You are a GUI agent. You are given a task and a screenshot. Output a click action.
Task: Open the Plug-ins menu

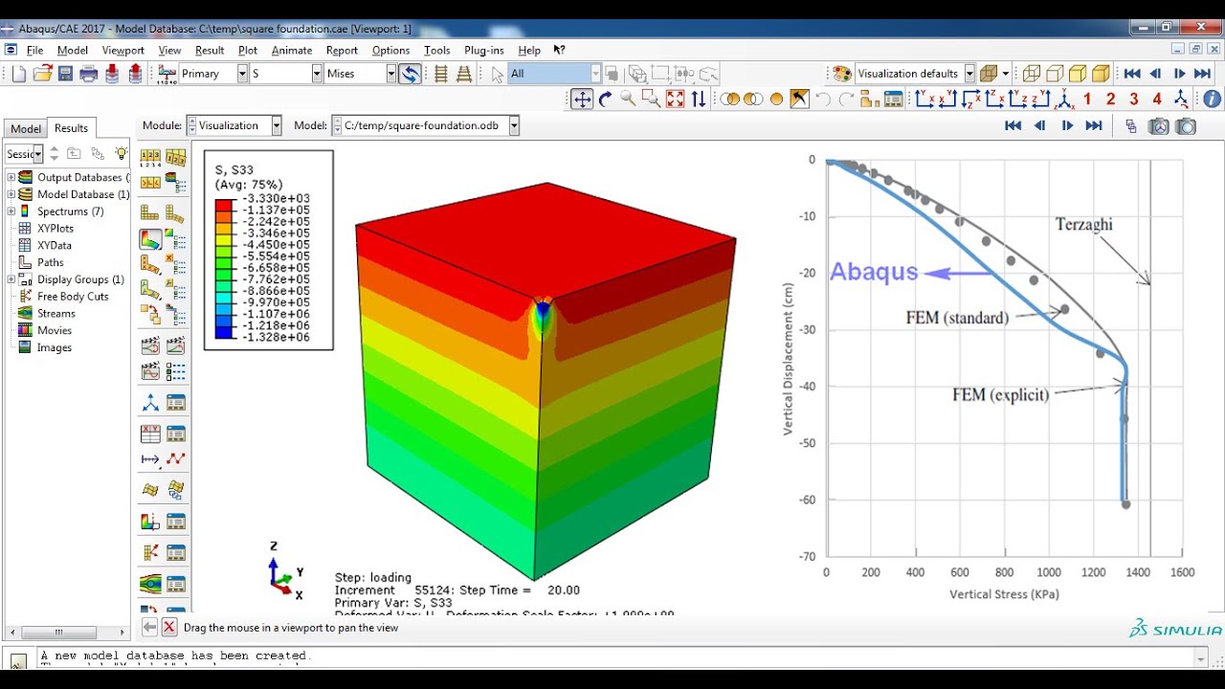point(483,50)
